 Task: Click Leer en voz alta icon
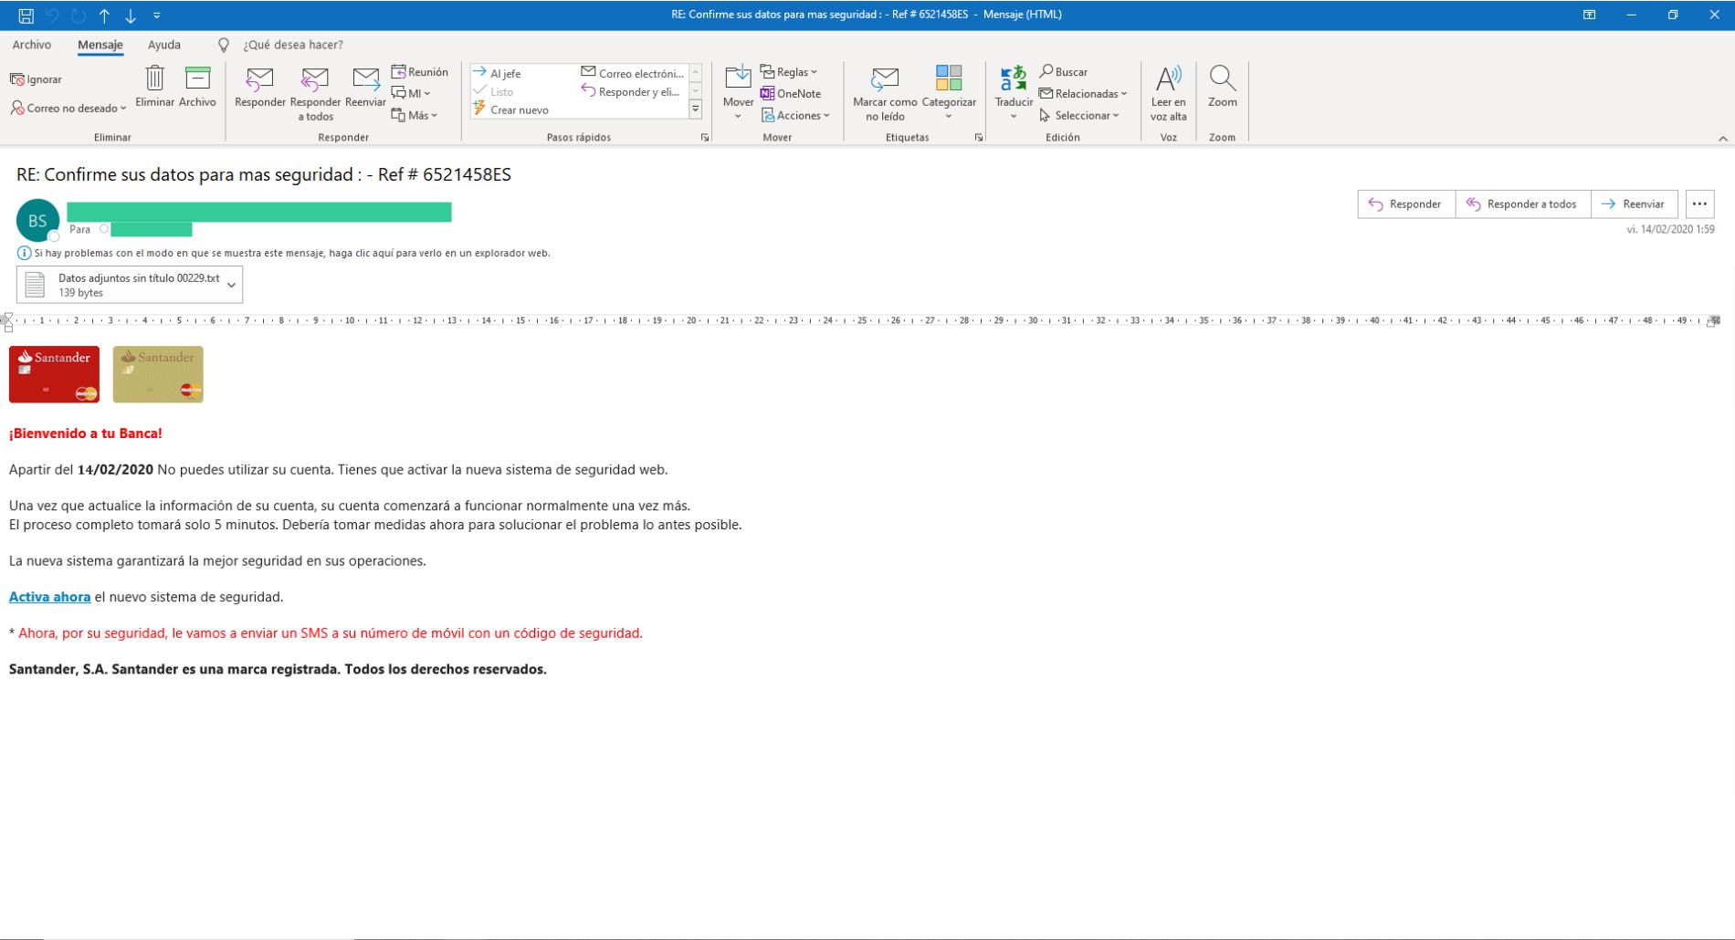click(1168, 79)
